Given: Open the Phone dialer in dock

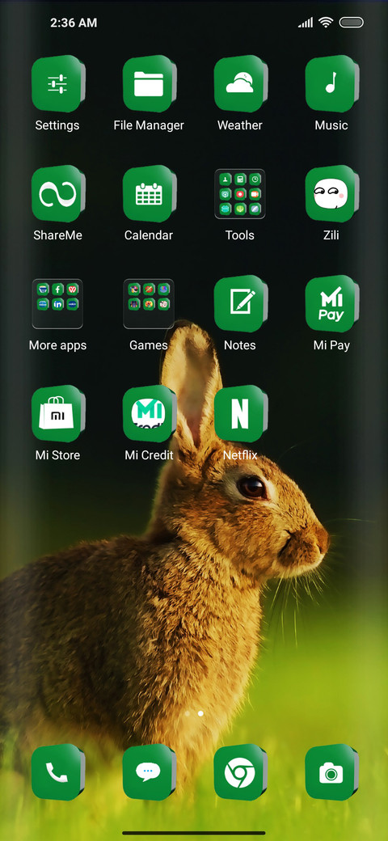Looking at the screenshot, I should [x=58, y=772].
